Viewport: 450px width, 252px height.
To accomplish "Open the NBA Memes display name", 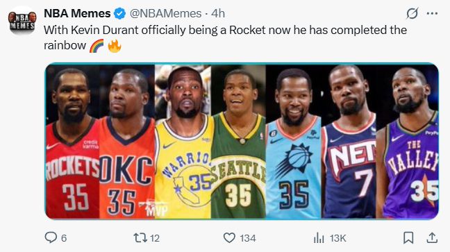I will click(x=77, y=13).
